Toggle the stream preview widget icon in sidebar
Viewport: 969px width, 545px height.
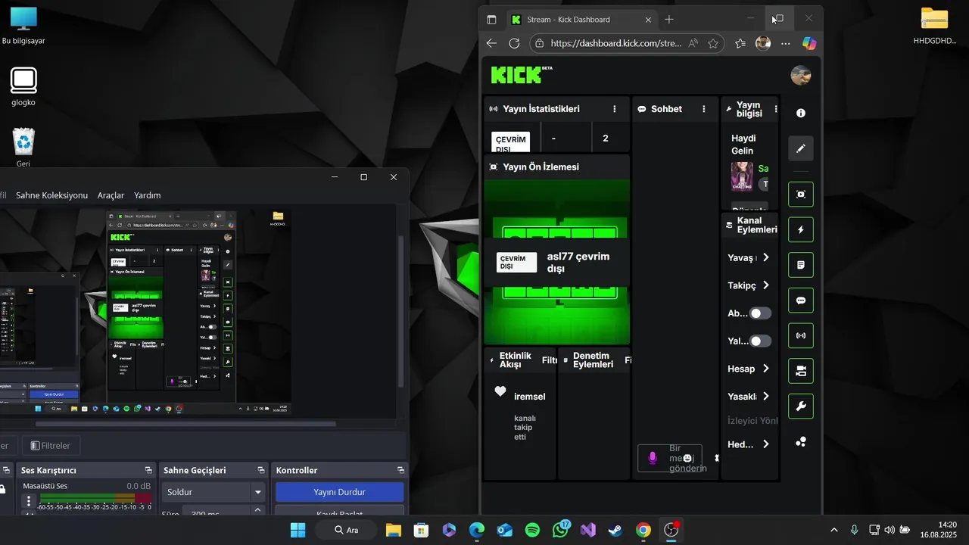[801, 195]
